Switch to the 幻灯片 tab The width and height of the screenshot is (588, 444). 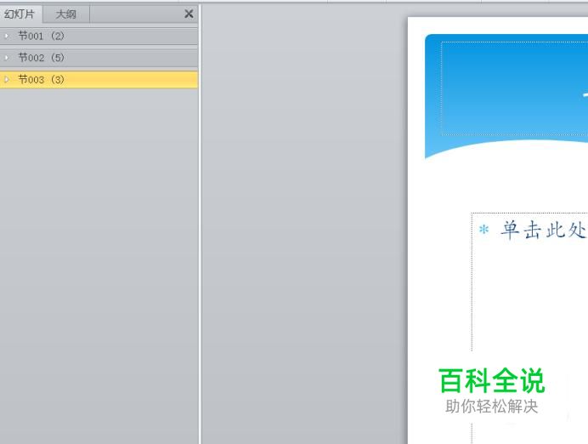[20, 14]
